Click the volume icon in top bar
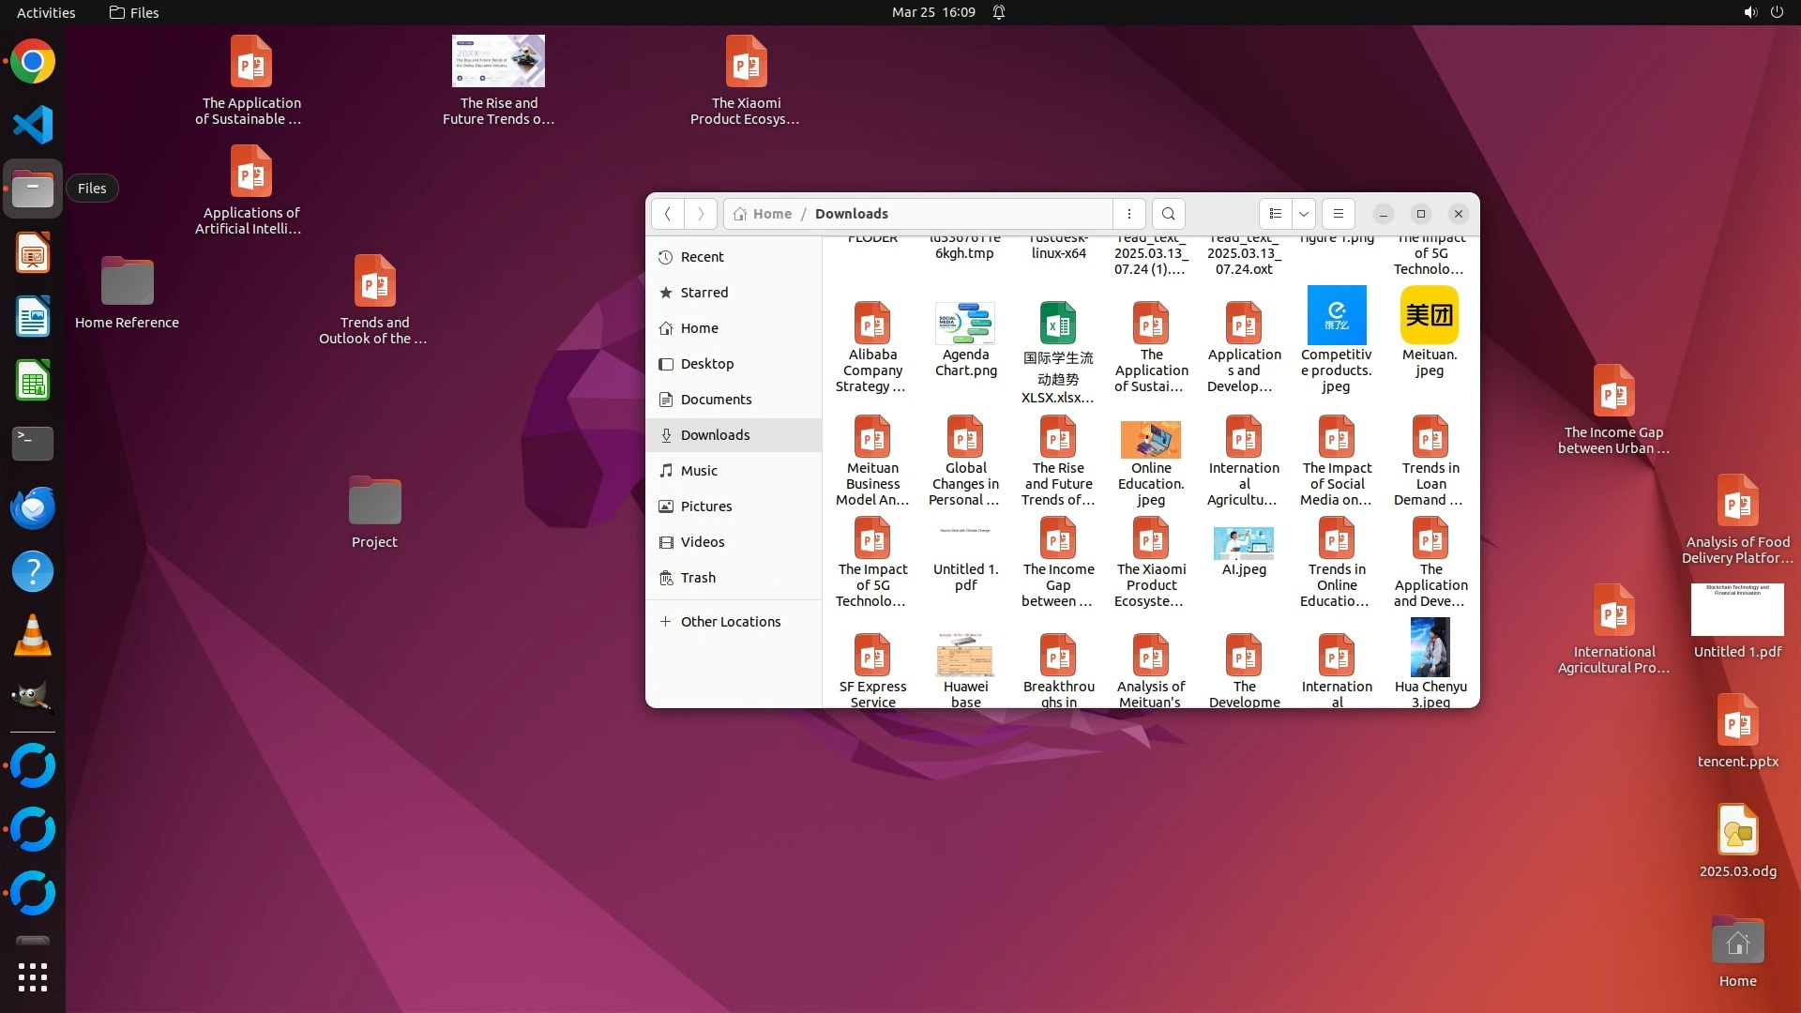Viewport: 1801px width, 1013px height. tap(1749, 12)
